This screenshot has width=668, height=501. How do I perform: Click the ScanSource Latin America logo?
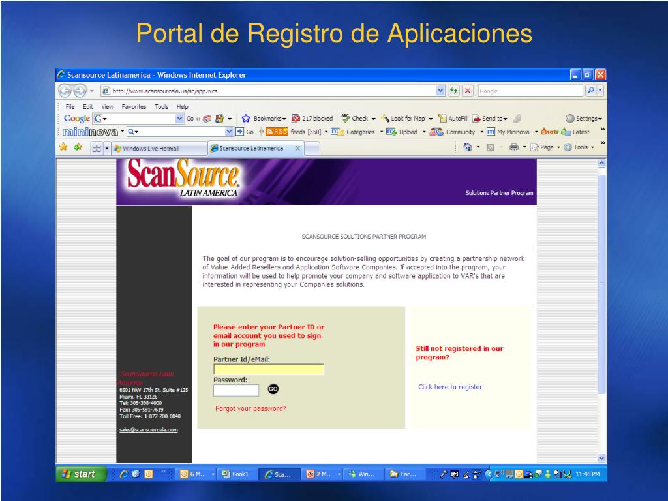pos(183,177)
